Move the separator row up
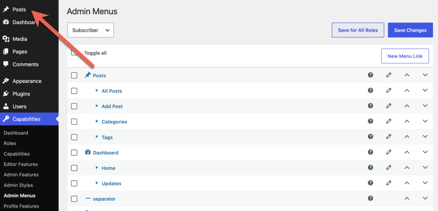The height and width of the screenshot is (211, 438). 407,198
